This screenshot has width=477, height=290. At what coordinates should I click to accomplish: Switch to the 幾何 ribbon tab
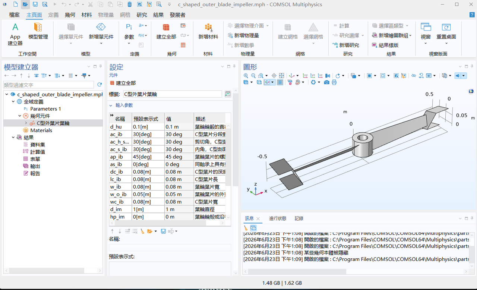click(70, 15)
